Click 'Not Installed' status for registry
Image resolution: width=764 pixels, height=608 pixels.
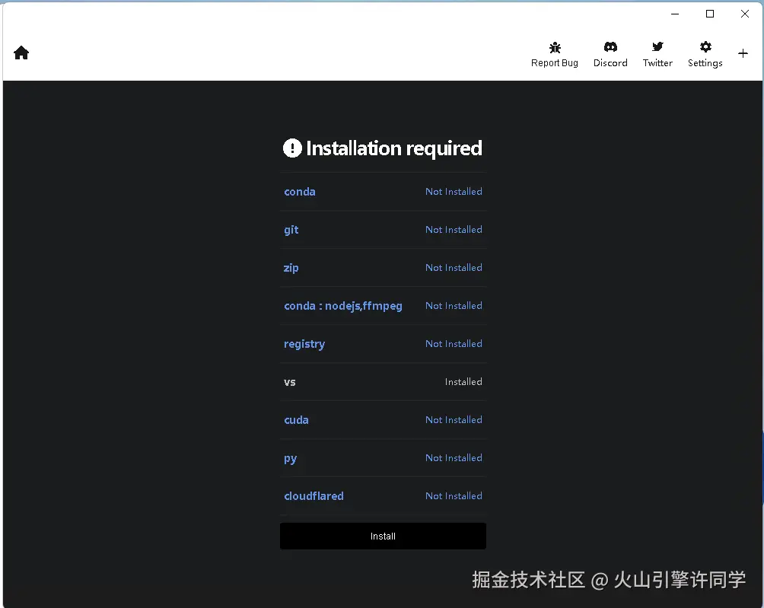pyautogui.click(x=454, y=344)
